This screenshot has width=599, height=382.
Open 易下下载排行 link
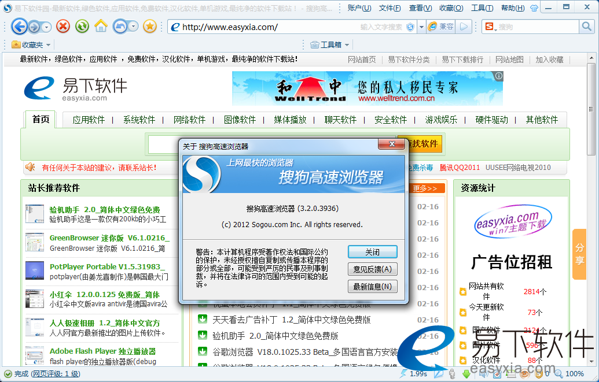tap(462, 60)
